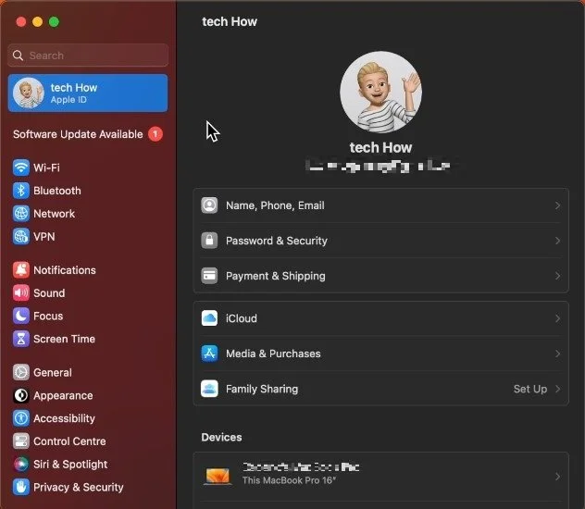Image resolution: width=585 pixels, height=509 pixels.
Task: Open the VPN icon in sidebar
Action: (x=21, y=236)
